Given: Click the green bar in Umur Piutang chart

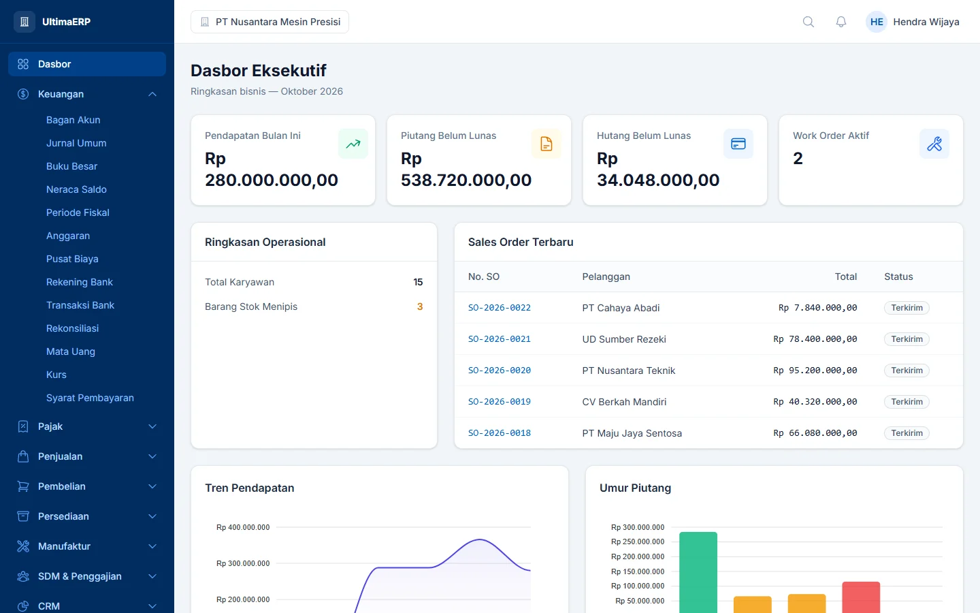Looking at the screenshot, I should coord(698,572).
